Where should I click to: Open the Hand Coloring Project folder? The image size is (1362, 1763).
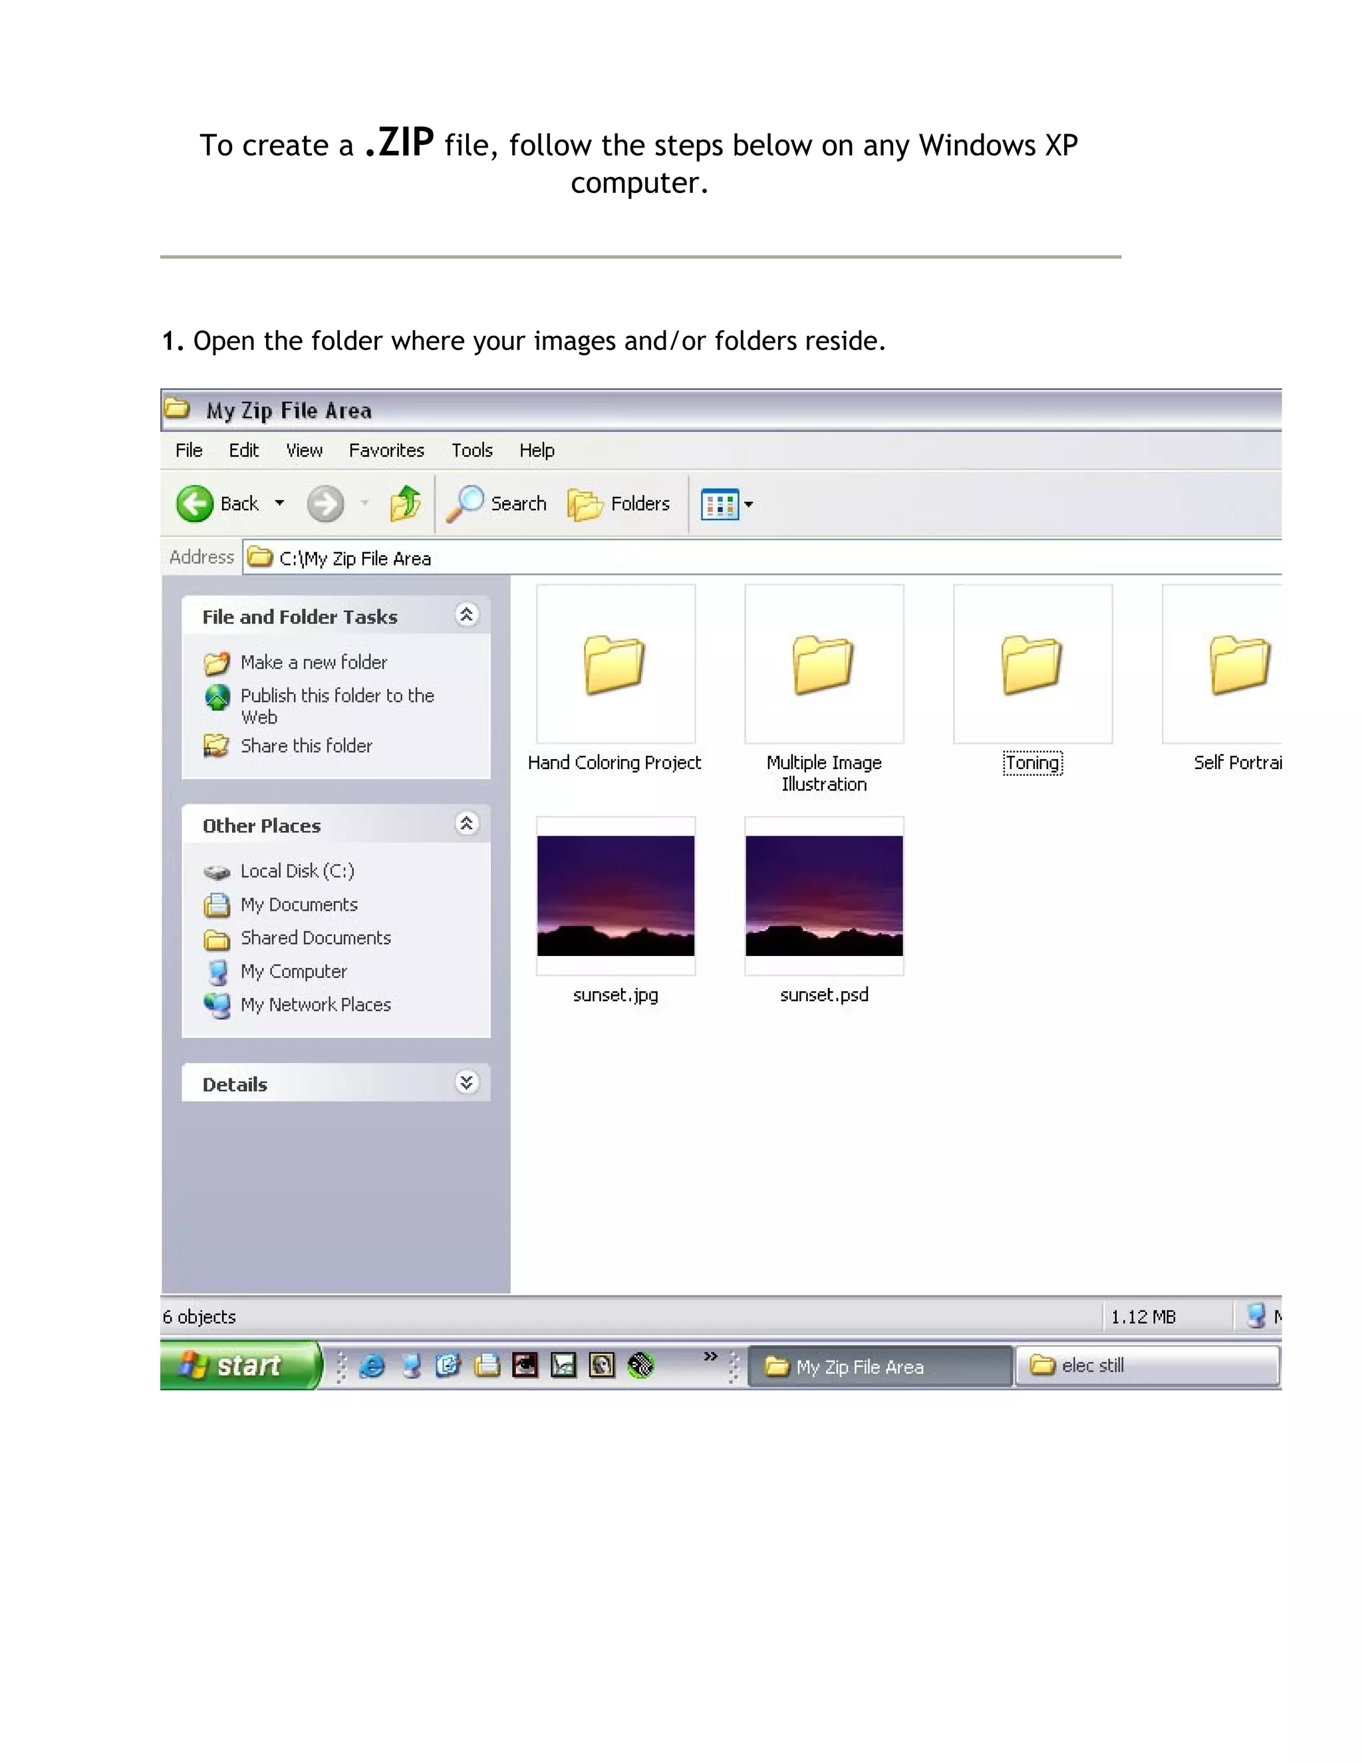pyautogui.click(x=615, y=665)
